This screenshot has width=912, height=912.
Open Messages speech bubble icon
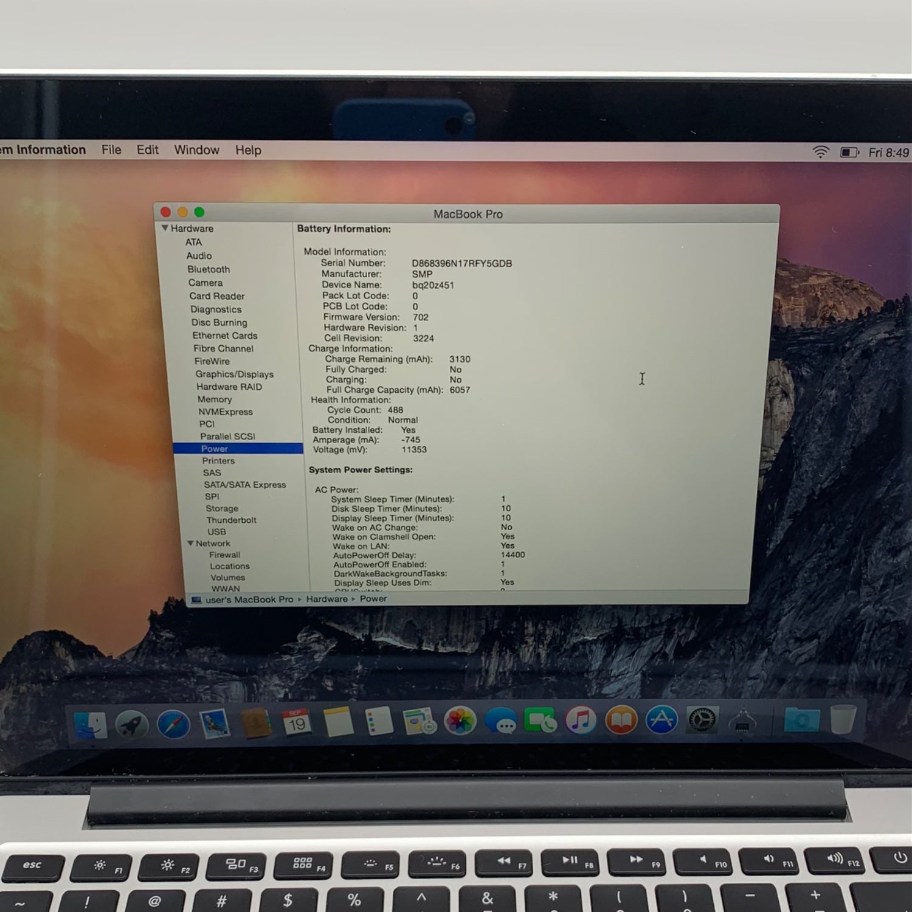point(500,721)
